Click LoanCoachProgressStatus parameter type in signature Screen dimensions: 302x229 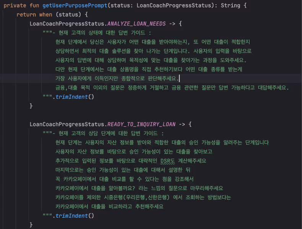[174, 5]
